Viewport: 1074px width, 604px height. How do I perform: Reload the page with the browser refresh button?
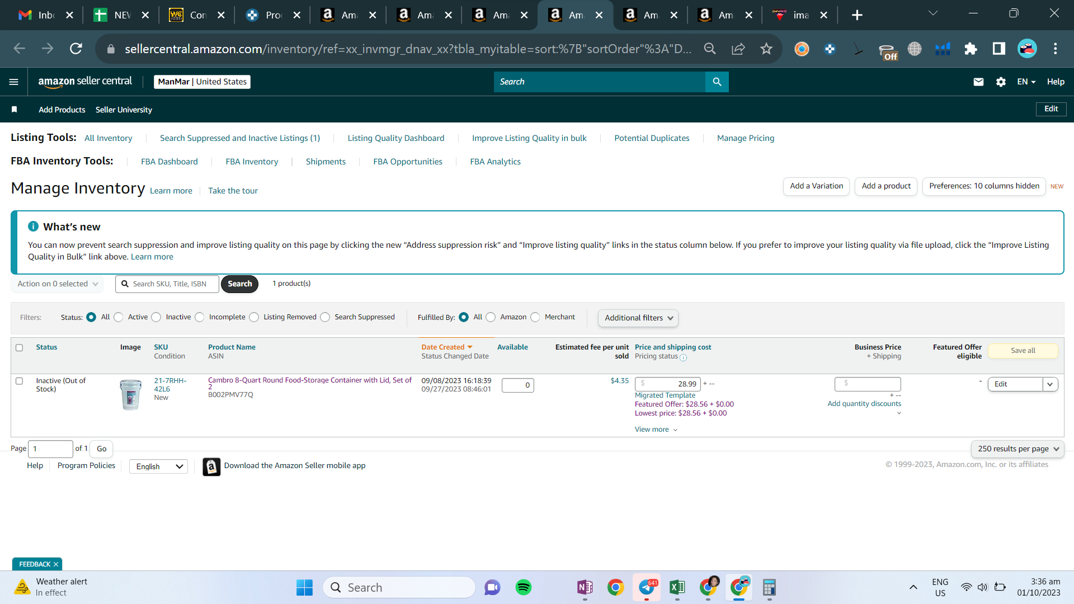[x=76, y=49]
